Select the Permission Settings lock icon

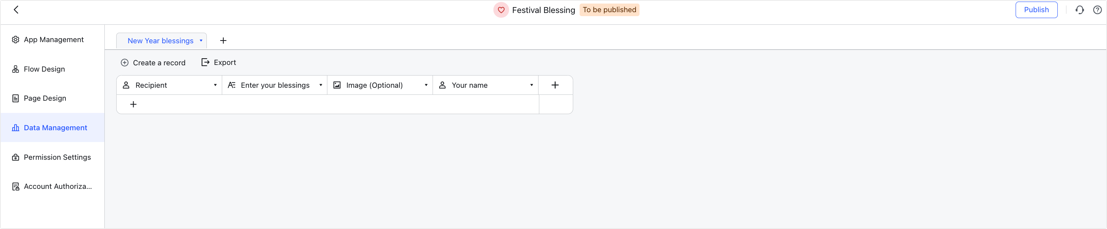[x=15, y=157]
